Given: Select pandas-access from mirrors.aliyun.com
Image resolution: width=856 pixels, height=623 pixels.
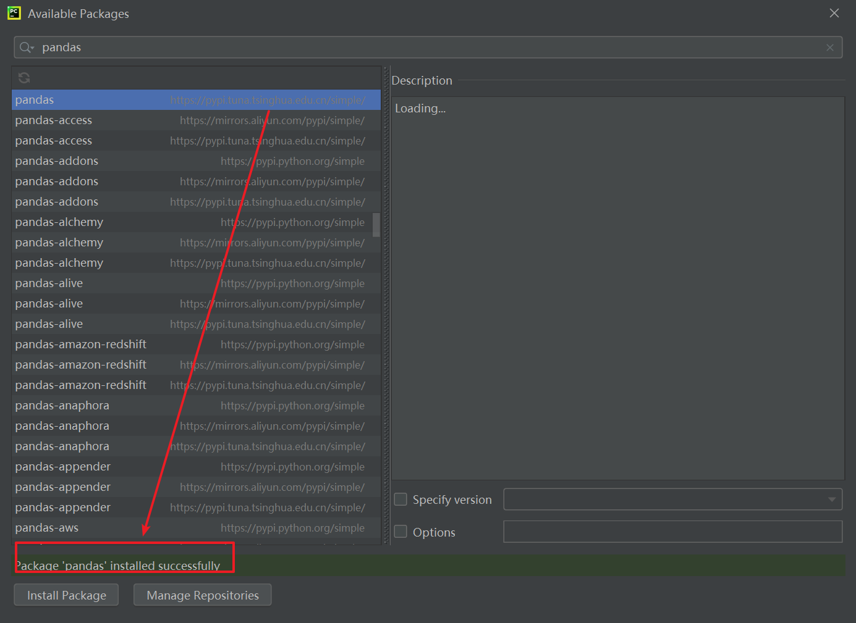Looking at the screenshot, I should coord(196,120).
